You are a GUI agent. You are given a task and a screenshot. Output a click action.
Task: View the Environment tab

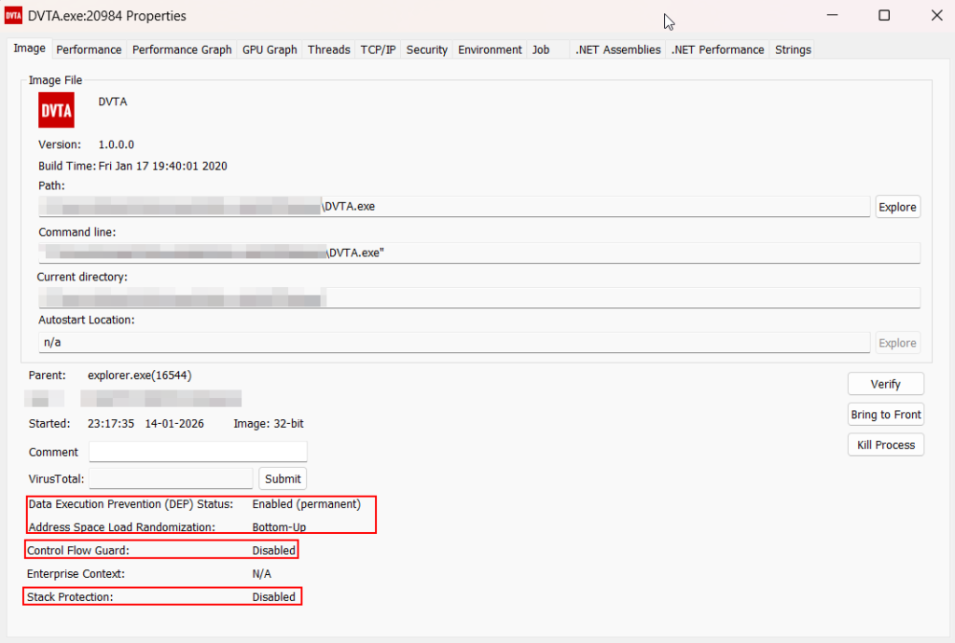tap(490, 49)
